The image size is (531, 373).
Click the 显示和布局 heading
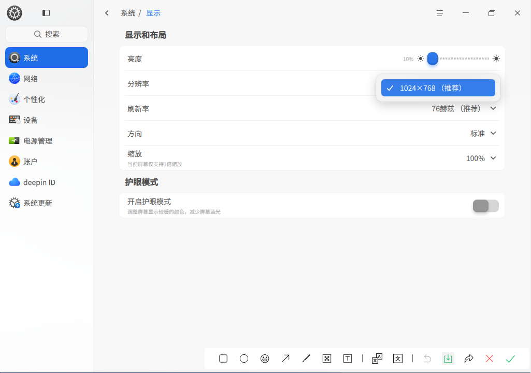click(146, 35)
